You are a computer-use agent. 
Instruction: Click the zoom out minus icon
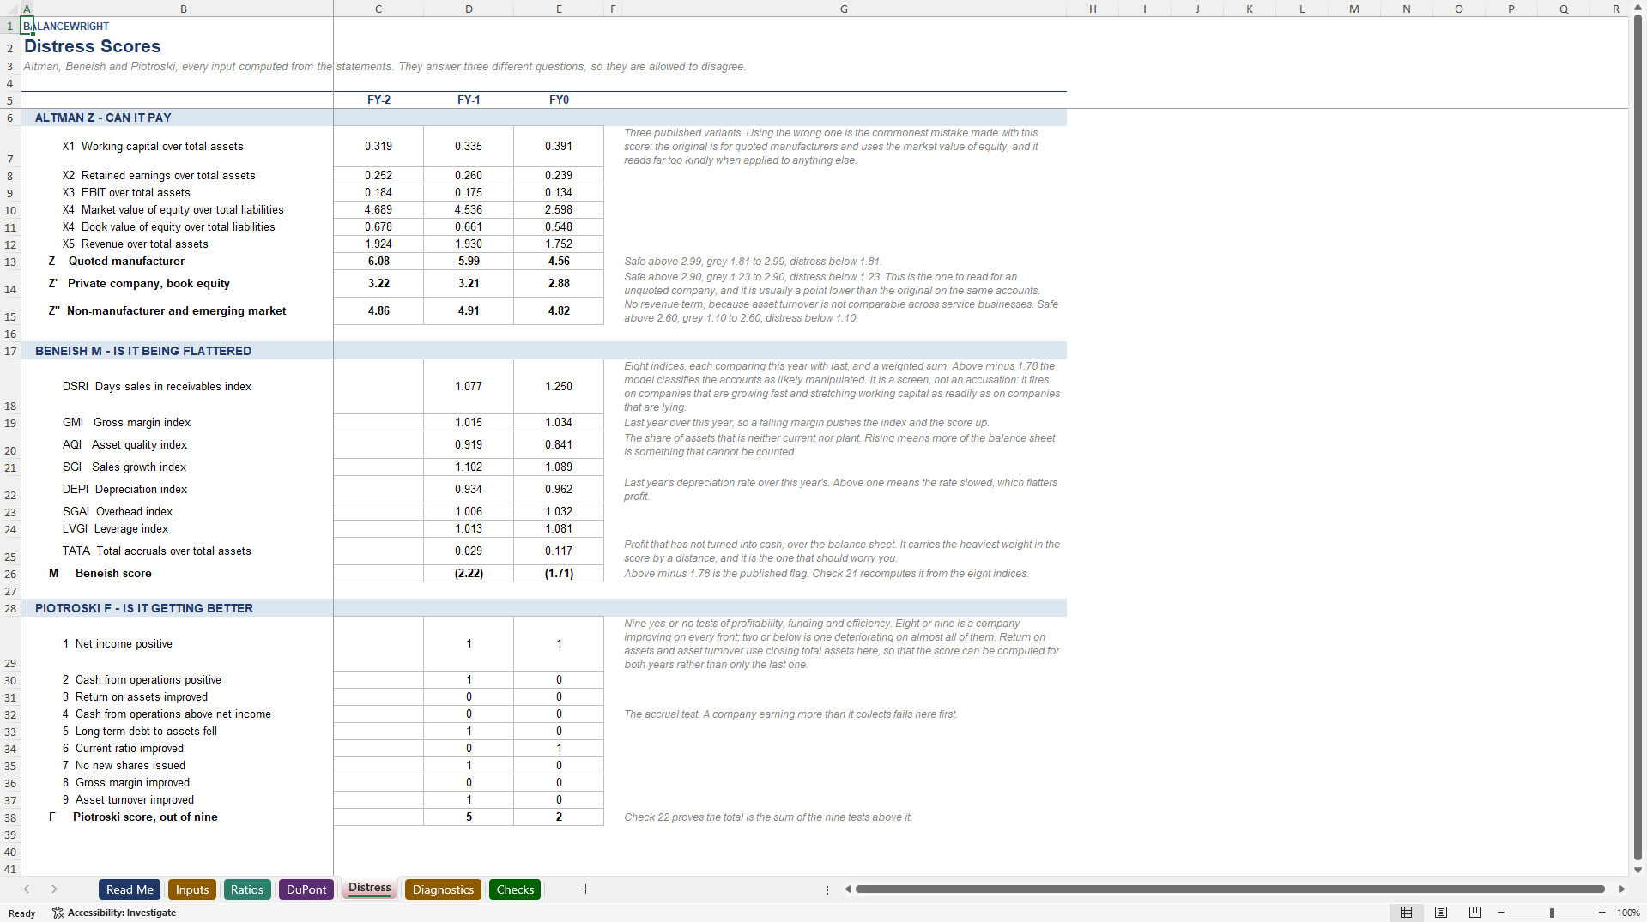click(x=1500, y=913)
